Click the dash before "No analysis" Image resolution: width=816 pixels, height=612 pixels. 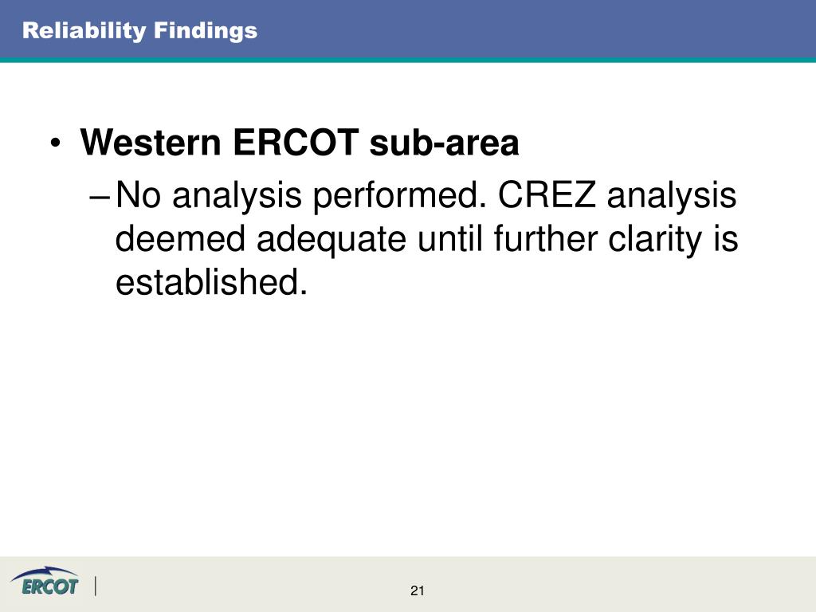(x=99, y=197)
